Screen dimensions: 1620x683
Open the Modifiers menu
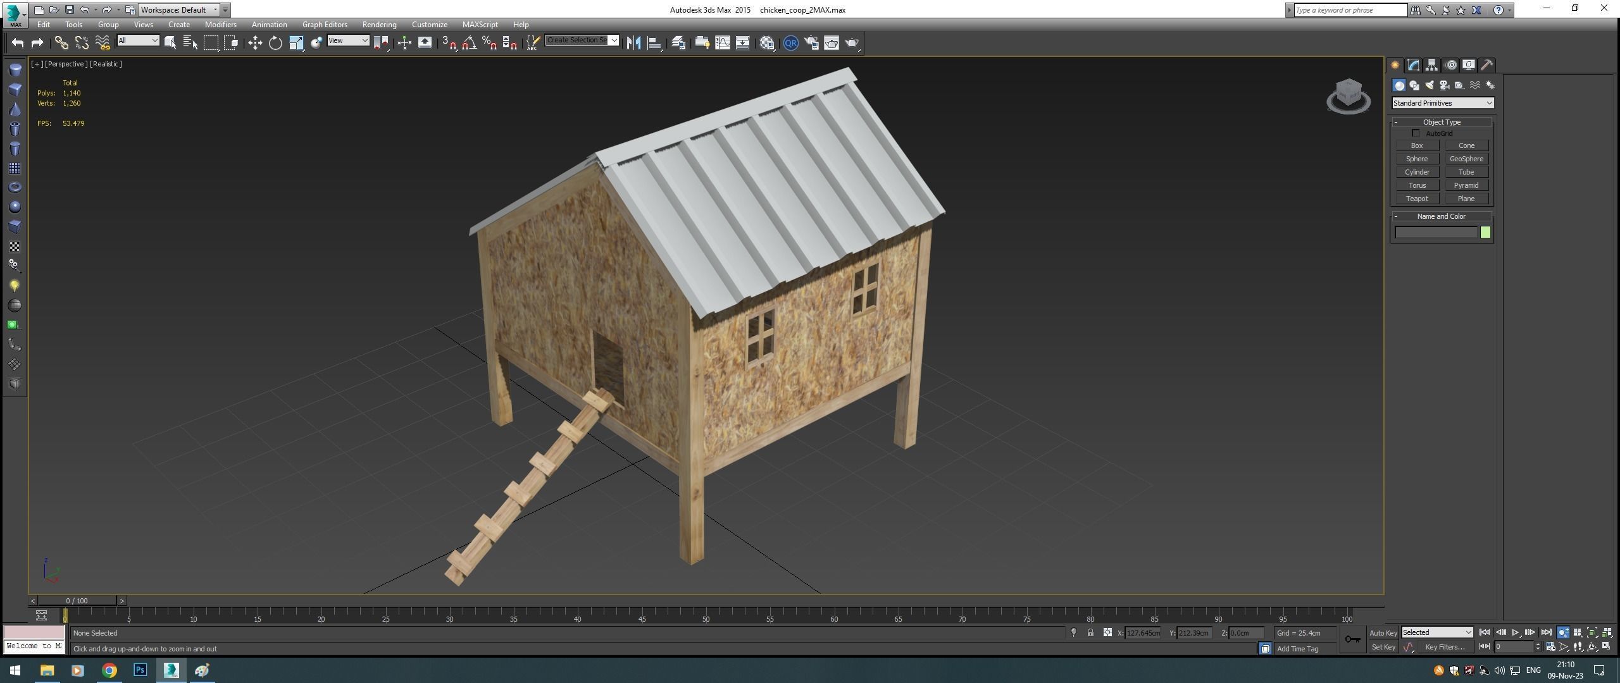(x=220, y=24)
